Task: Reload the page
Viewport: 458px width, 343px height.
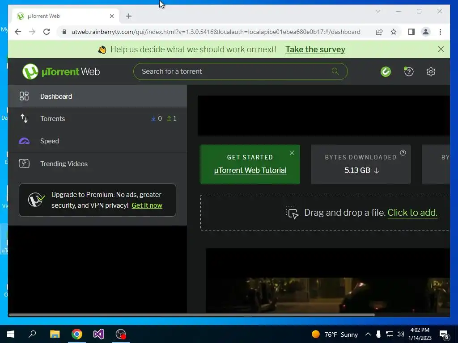Action: point(47,32)
